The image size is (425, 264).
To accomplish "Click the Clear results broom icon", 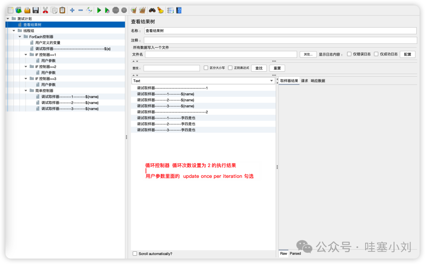I will tap(134, 10).
